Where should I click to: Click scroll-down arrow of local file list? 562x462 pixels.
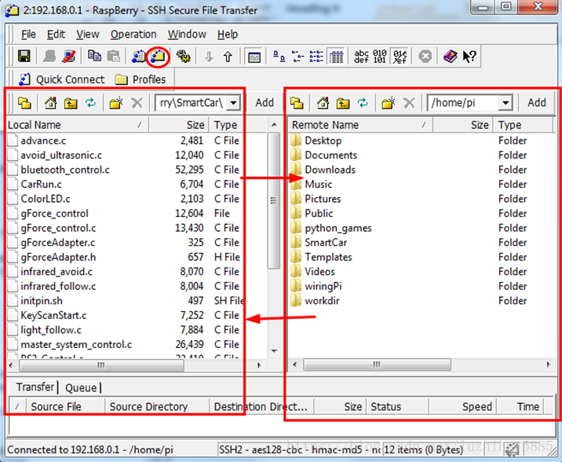pos(274,351)
